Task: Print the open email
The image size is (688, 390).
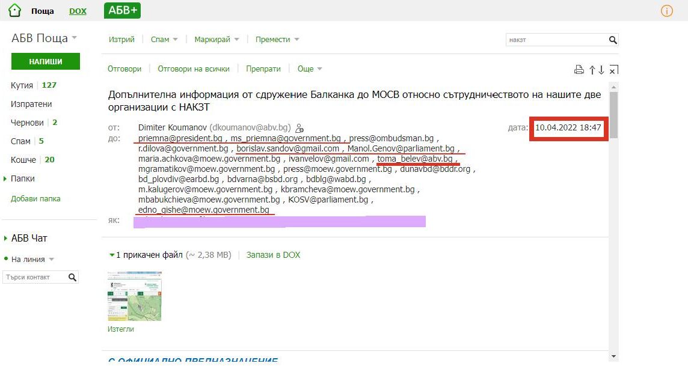Action: coord(579,70)
